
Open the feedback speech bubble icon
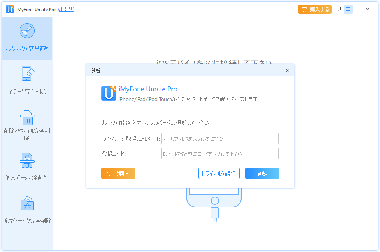(x=338, y=9)
